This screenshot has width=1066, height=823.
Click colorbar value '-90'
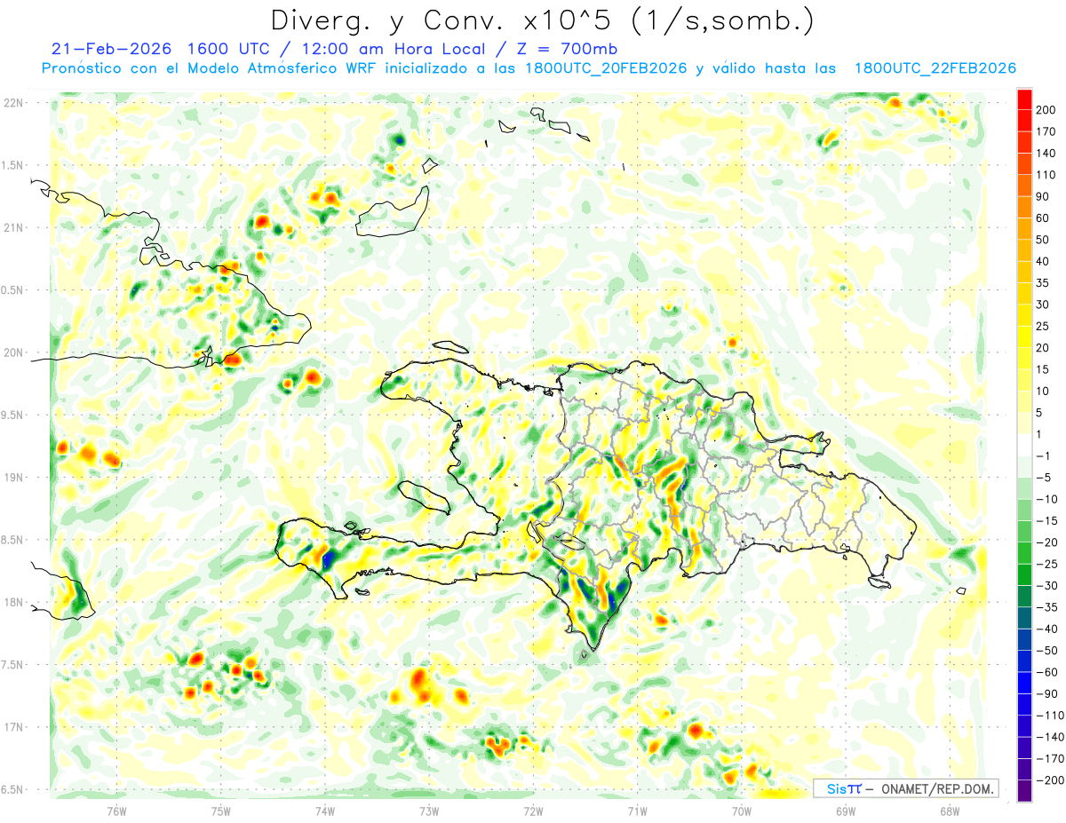[1047, 693]
